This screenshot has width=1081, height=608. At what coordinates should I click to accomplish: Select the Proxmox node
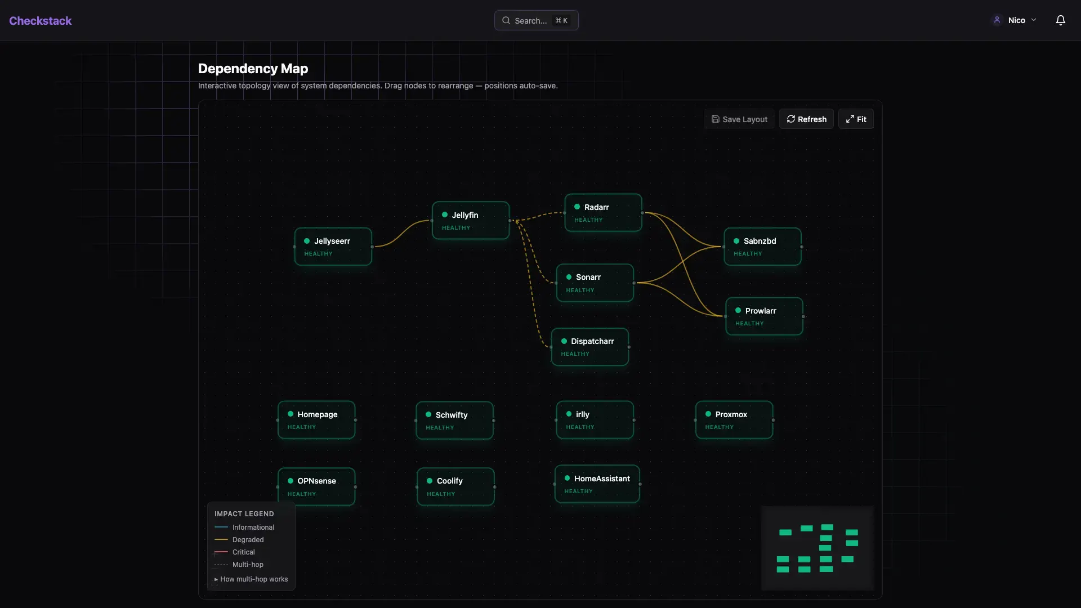pyautogui.click(x=734, y=420)
